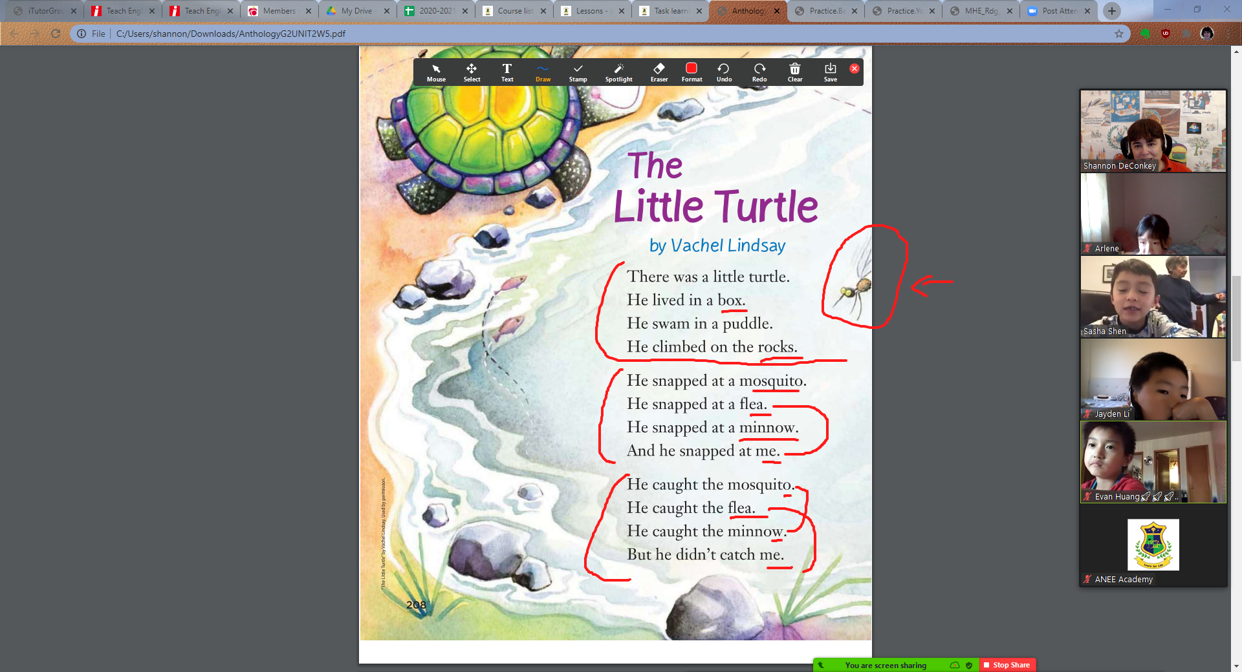Click the scrollbar up arrow
The width and height of the screenshot is (1242, 672).
[1236, 51]
